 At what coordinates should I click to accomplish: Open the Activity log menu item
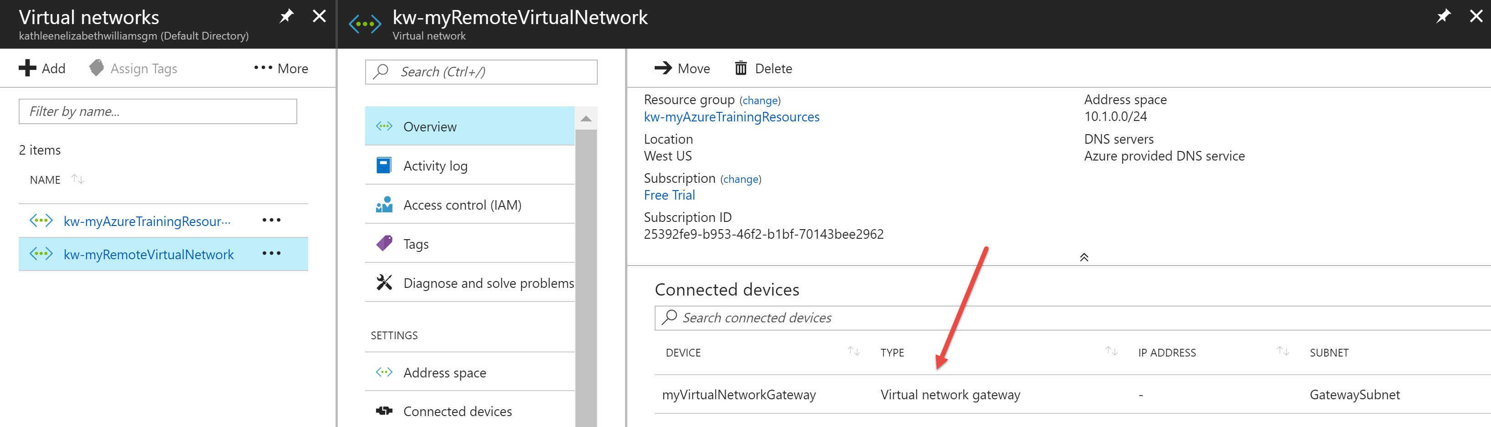[x=469, y=166]
